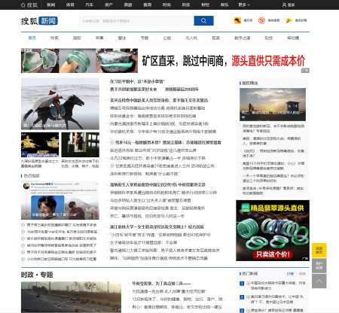Switch 热门新闻 ranking to the tab beside 日榜
The height and width of the screenshot is (313, 339).
pos(302,274)
